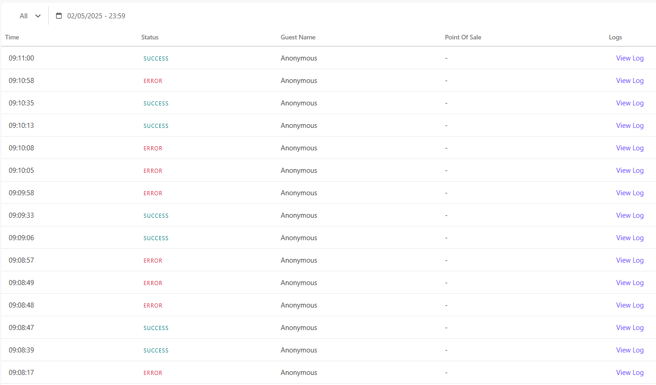Click the calendar icon beside the date
Viewport: 656px width, 385px height.
pos(59,16)
